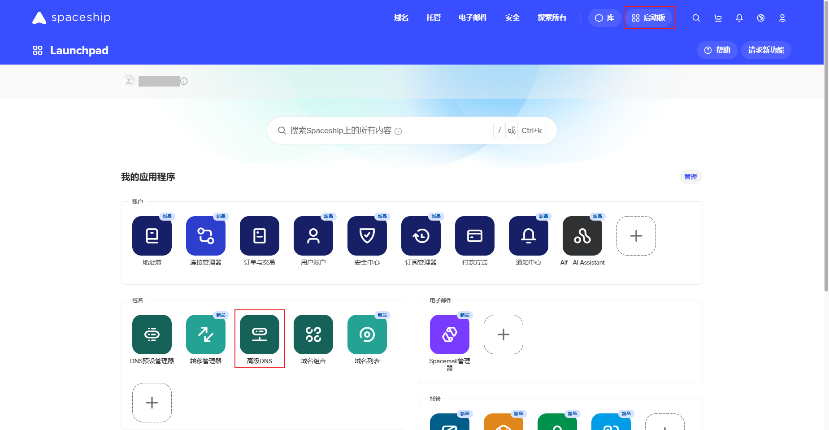
Task: Open the 用户账户 app
Action: [313, 236]
